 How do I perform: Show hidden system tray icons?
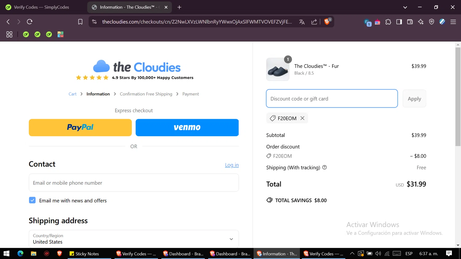[352, 253]
